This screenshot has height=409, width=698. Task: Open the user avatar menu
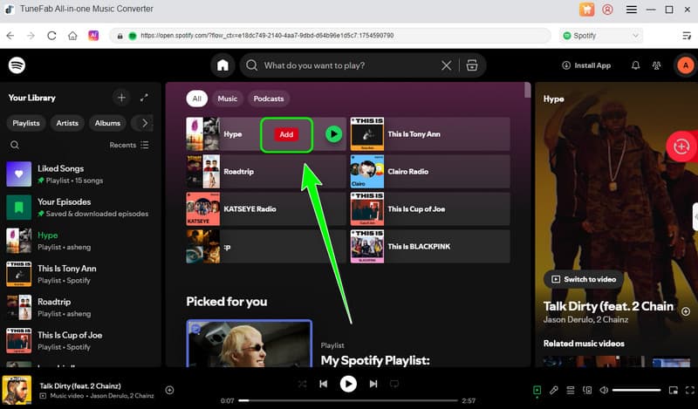[x=686, y=65]
